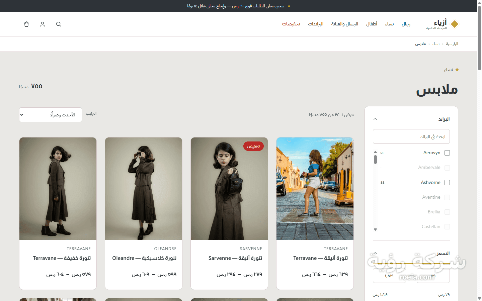This screenshot has width=482, height=301.
Task: Focus the minimum price field showing ٧٩
Action: (x=433, y=276)
